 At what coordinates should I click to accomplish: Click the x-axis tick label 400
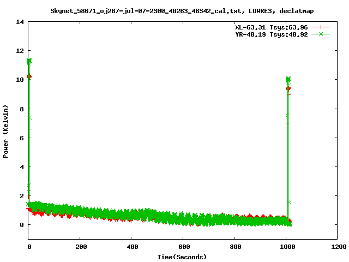(133, 247)
